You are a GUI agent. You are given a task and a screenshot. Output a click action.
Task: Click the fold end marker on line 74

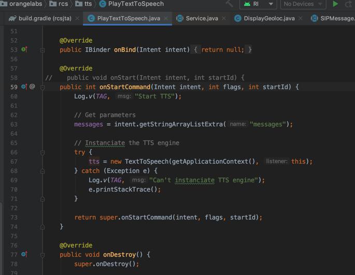42,227
